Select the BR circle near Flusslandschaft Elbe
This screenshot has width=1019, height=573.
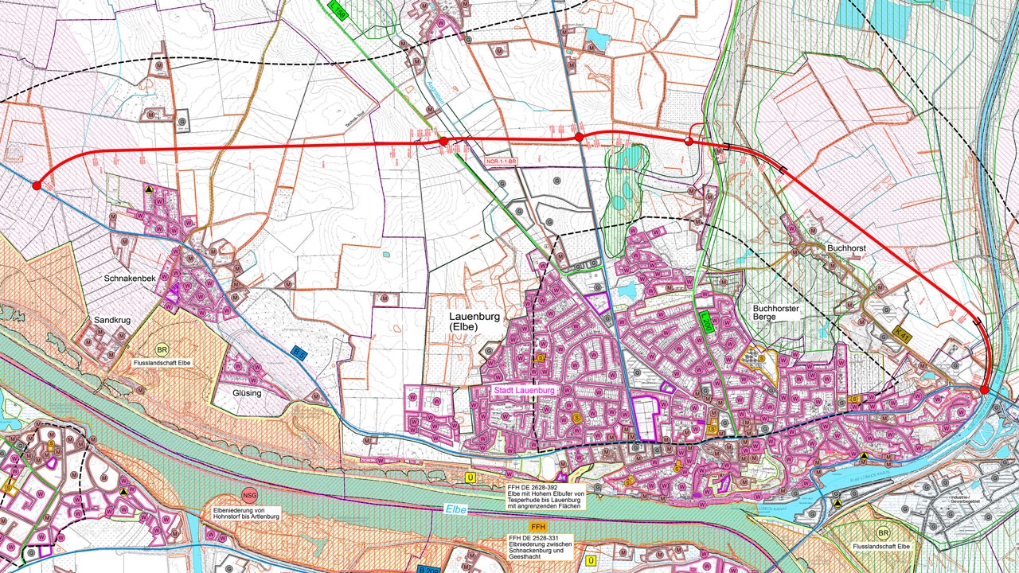(162, 349)
